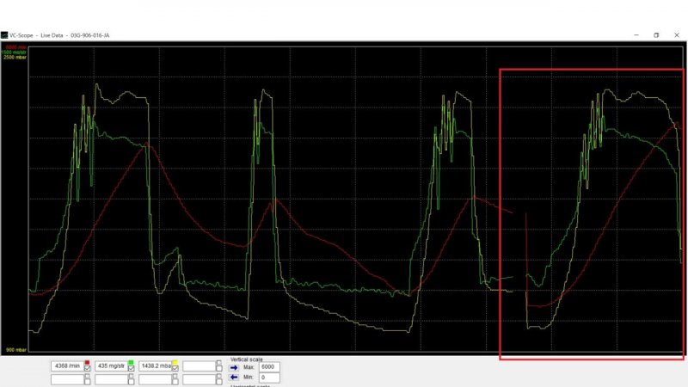Close the VC-Scope Live Data window
Image resolution: width=688 pixels, height=387 pixels.
click(x=676, y=35)
